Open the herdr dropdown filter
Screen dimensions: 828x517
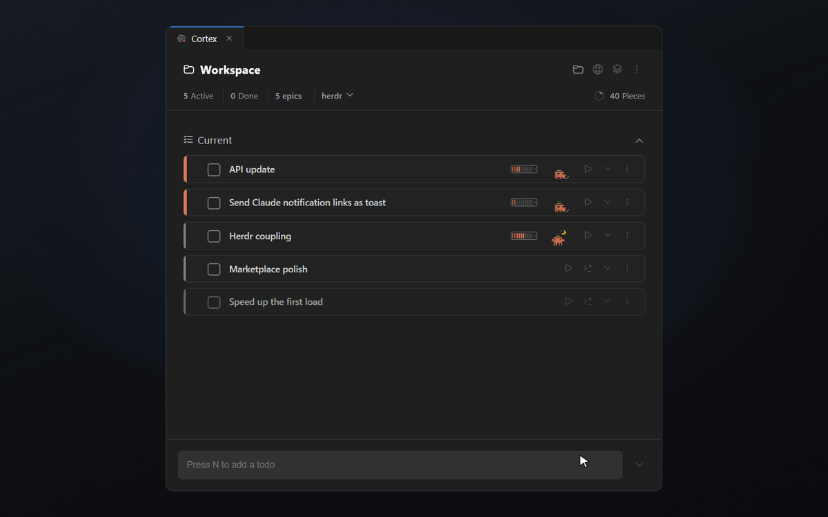(337, 96)
